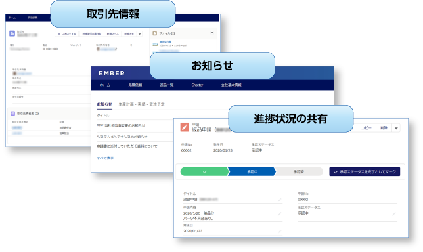Click the orange pencil icon beside 返品申請
Screen dimensions: 423x252
(185, 127)
